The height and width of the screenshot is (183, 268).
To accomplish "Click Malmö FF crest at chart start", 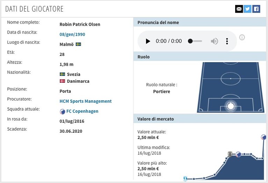I will tap(185, 178).
